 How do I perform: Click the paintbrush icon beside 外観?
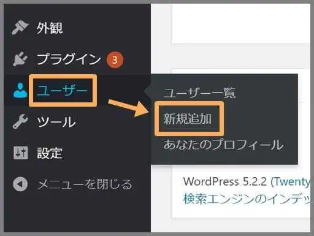click(20, 28)
